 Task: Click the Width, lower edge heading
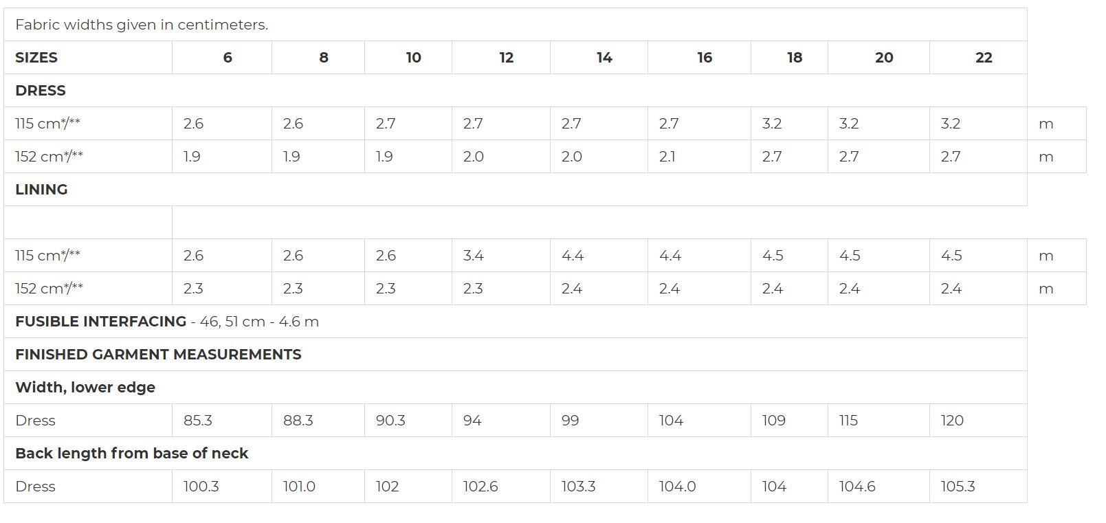85,388
